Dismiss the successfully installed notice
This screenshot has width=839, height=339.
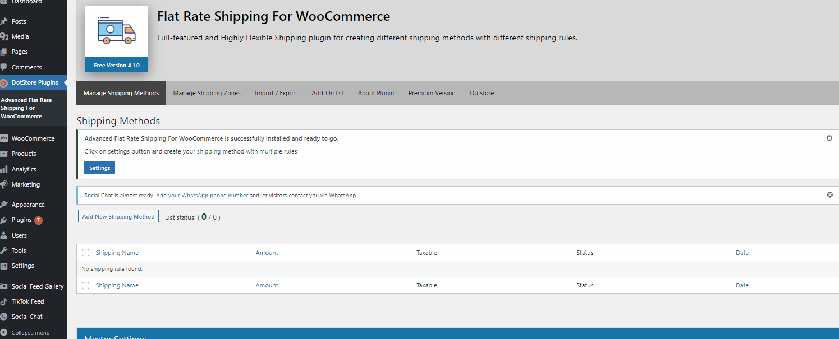pos(829,138)
